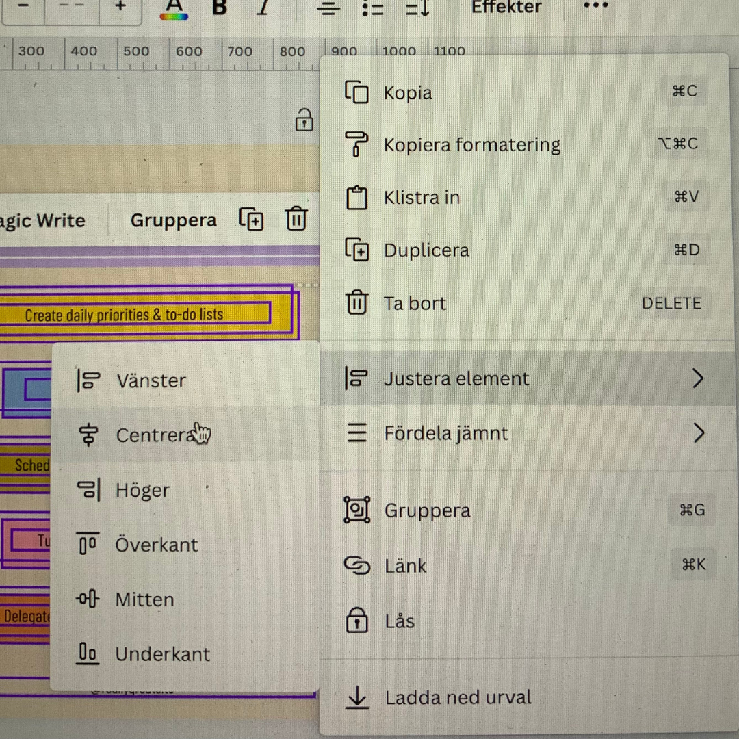The image size is (739, 739).
Task: Click Ladda ned urval download option
Action: click(x=458, y=698)
